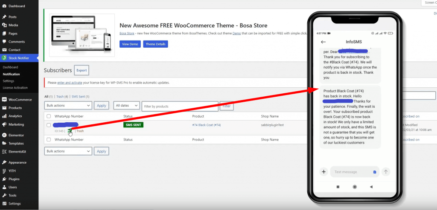Open the Media library
The image size is (437, 210).
tap(13, 25)
